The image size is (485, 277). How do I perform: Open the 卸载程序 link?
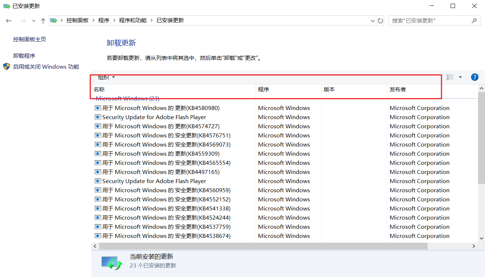coord(24,56)
